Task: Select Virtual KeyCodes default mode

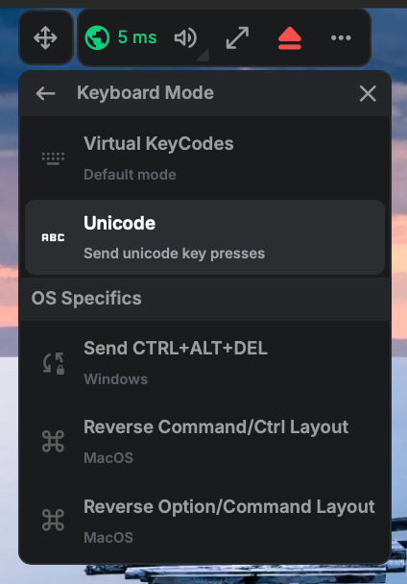Action: pyautogui.click(x=204, y=159)
